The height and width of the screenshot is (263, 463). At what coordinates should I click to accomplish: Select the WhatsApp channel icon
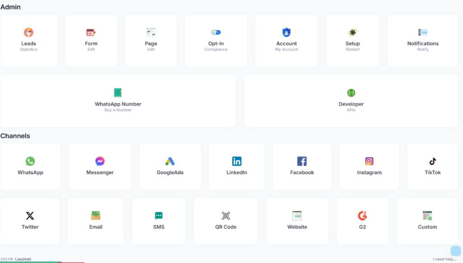pyautogui.click(x=30, y=161)
